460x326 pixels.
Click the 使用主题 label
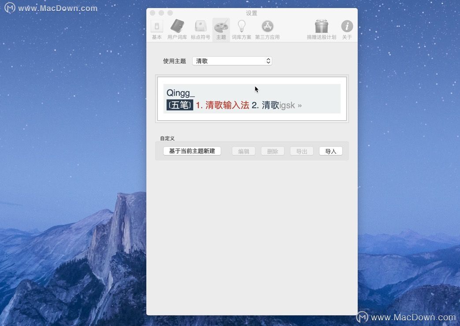click(x=174, y=61)
